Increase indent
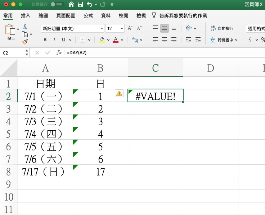This screenshot has width=265, height=215. (198, 40)
